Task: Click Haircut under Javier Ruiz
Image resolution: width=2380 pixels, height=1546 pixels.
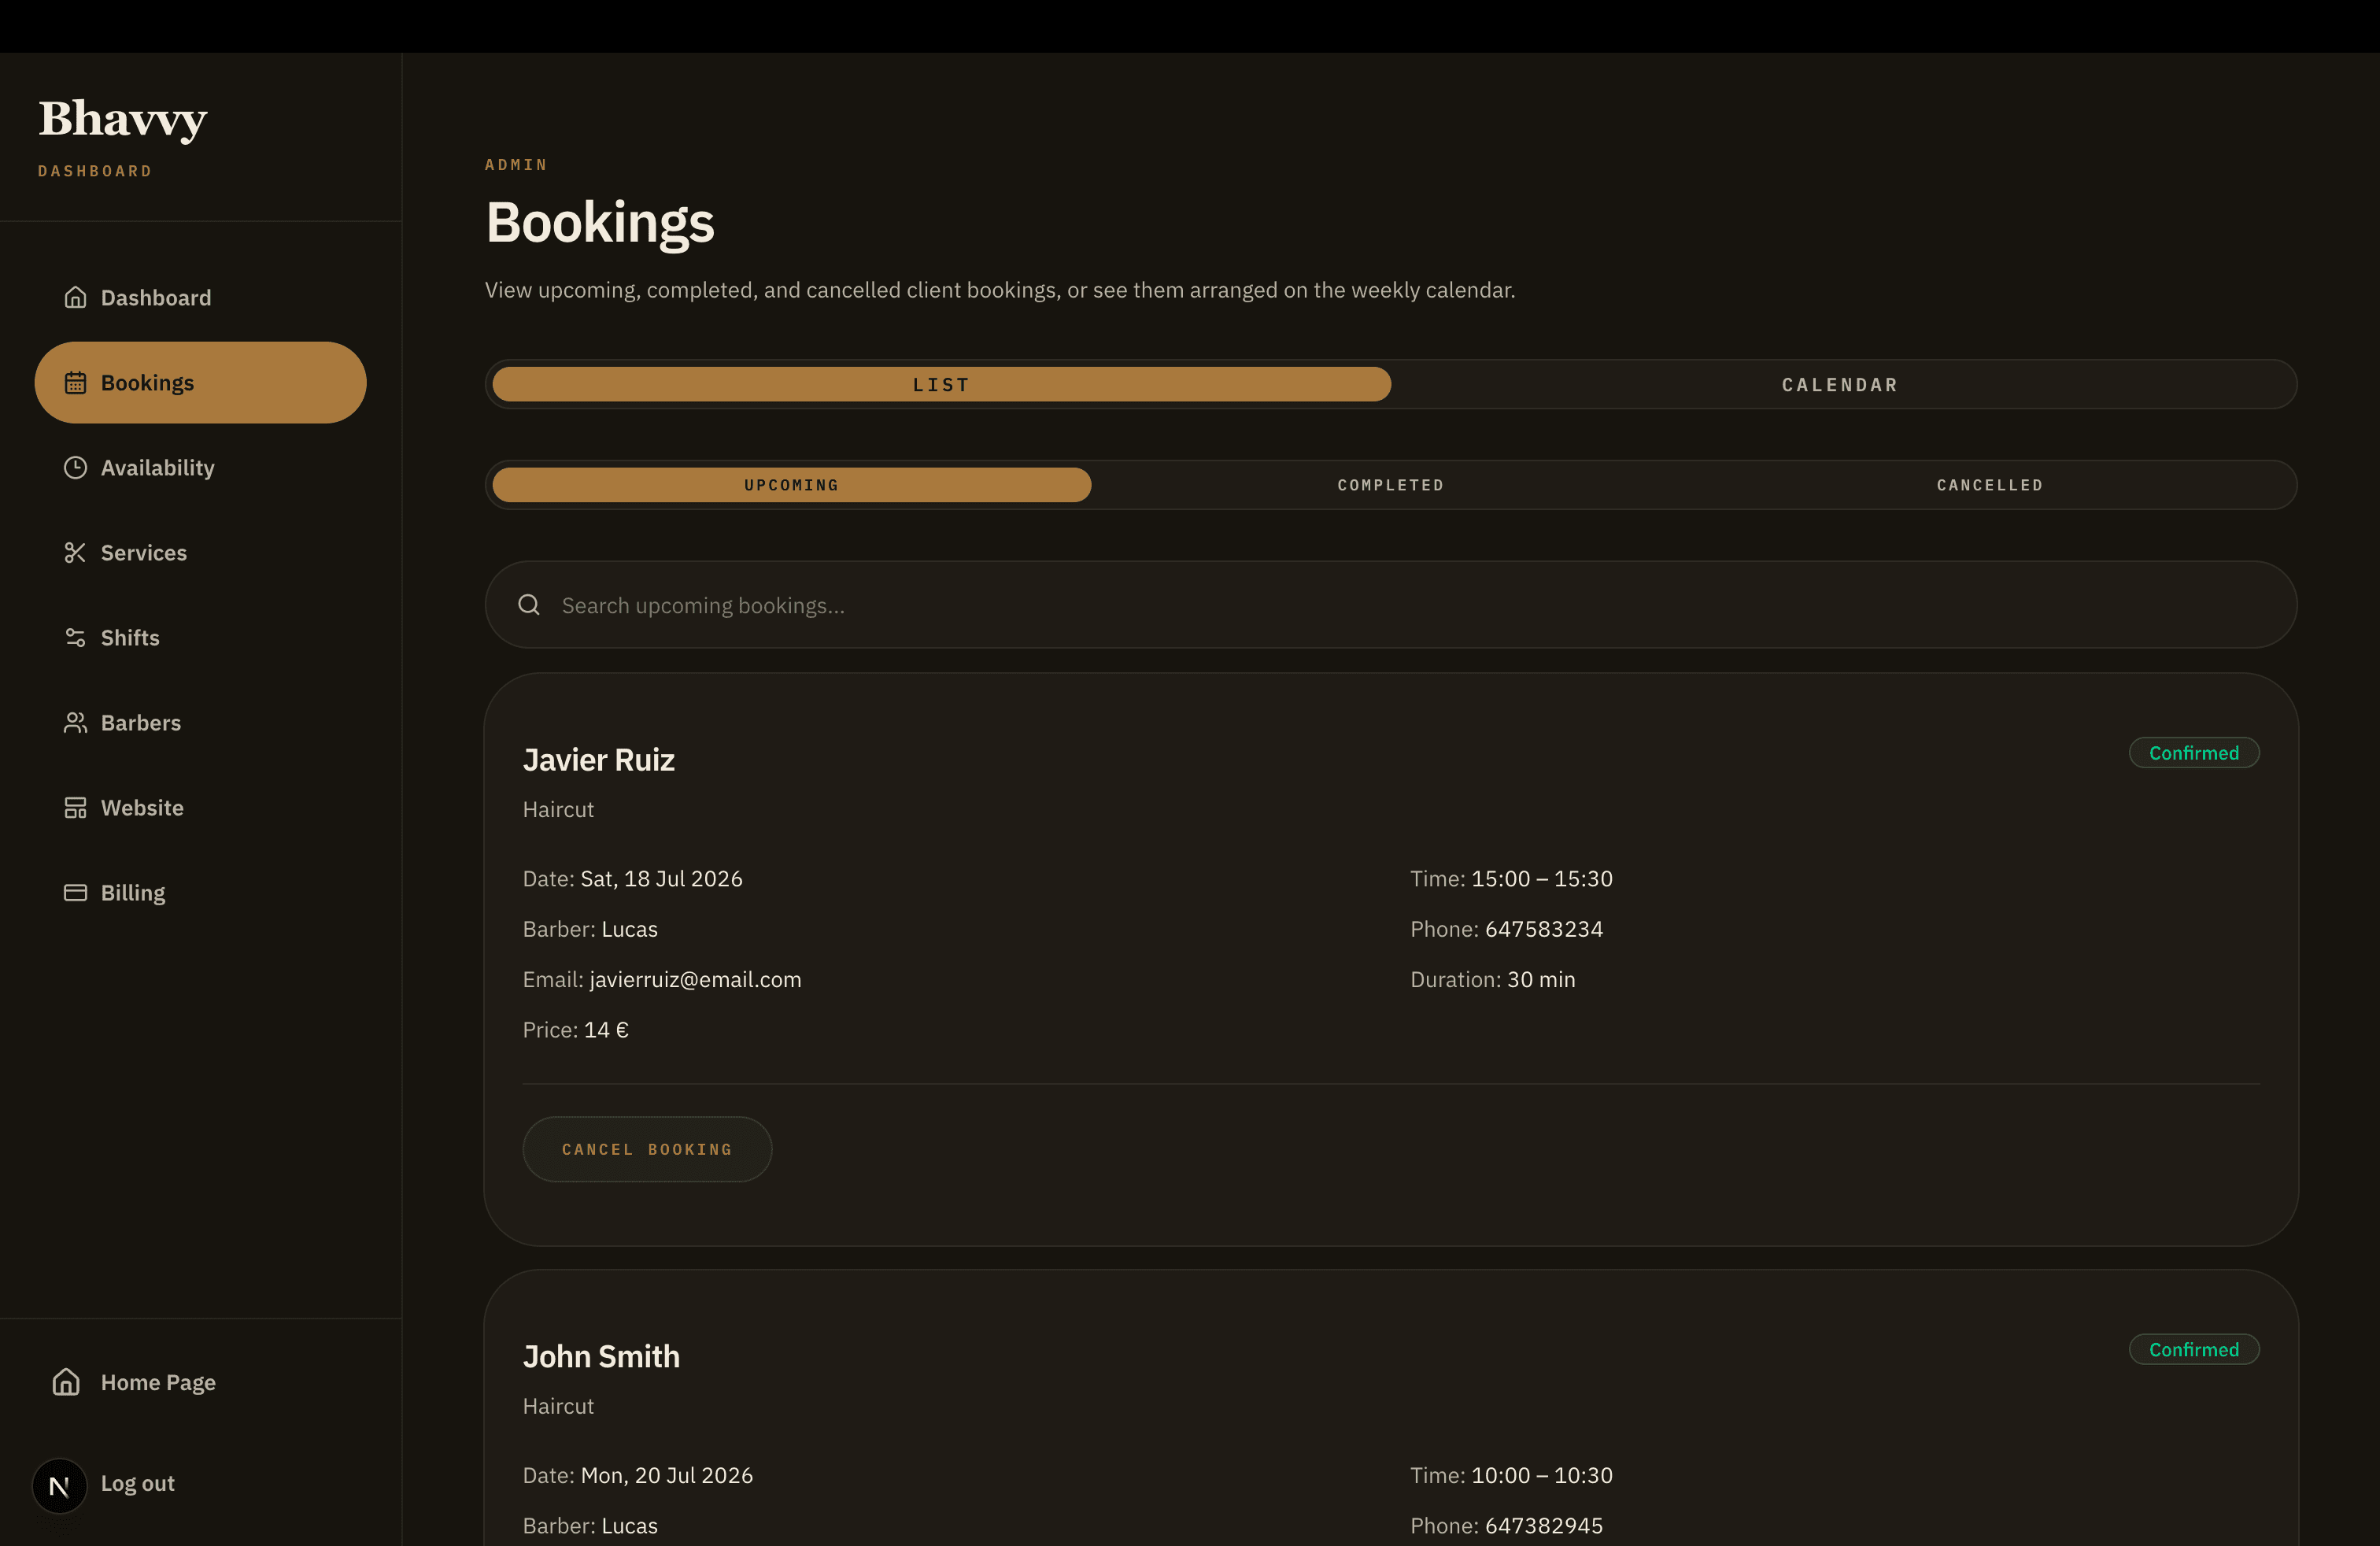Action: tap(558, 810)
